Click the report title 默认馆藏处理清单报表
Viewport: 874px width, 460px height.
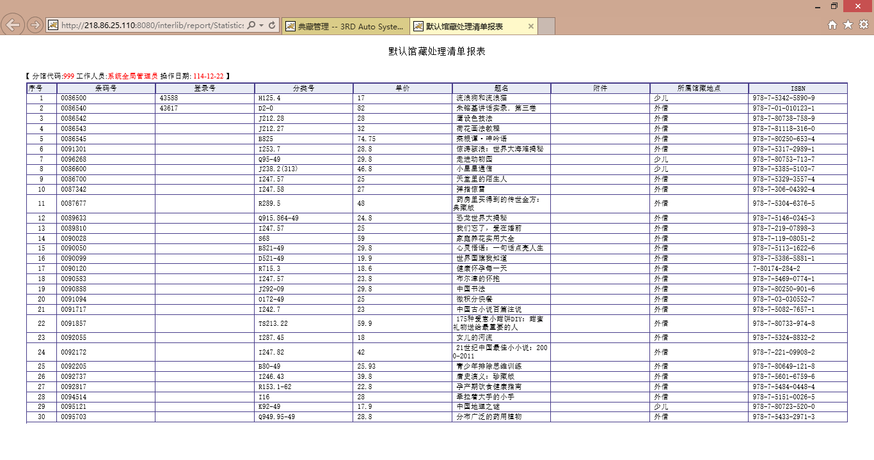tap(437, 51)
